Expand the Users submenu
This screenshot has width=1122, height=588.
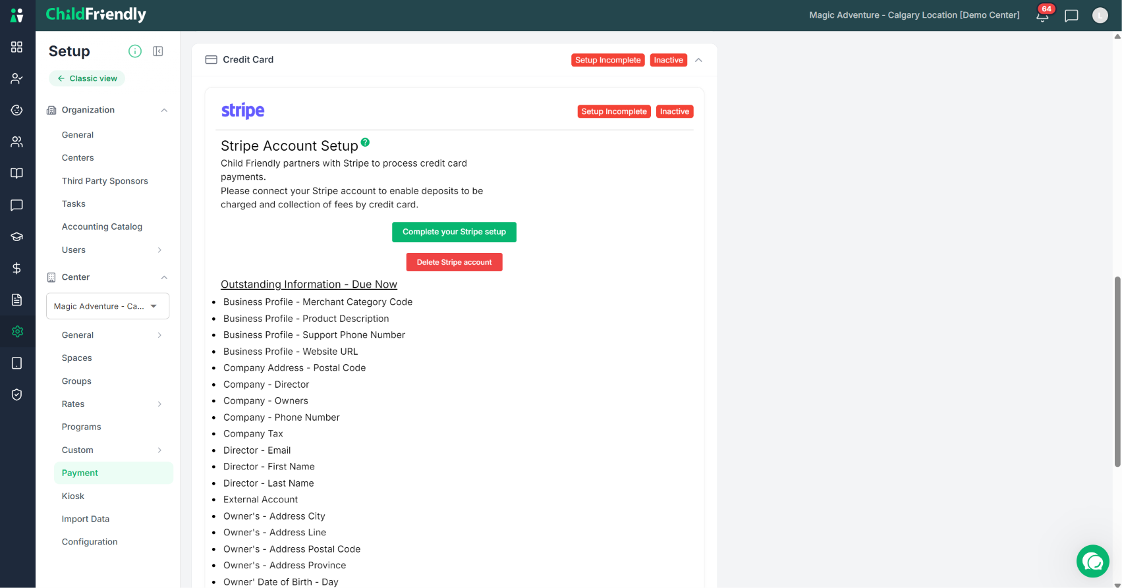tap(159, 250)
